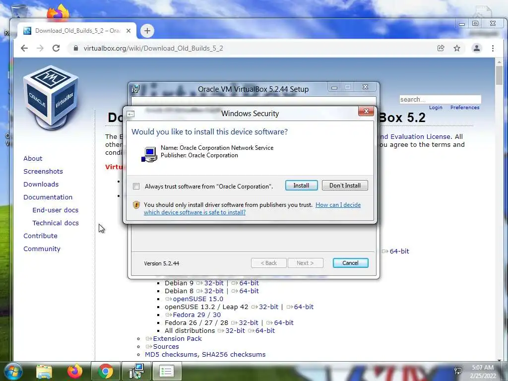Click the VirtualBox cube logo
This screenshot has height=381, width=508.
51,97
